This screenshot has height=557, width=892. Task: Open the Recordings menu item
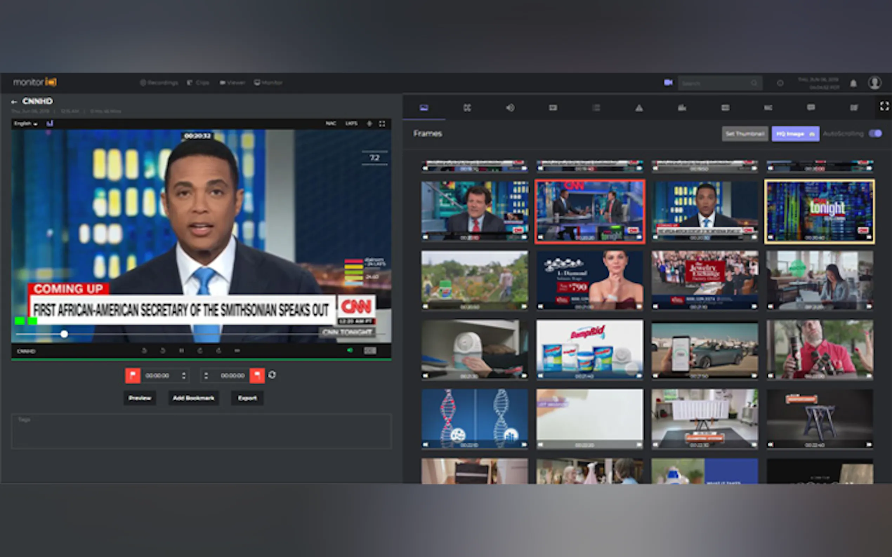[x=159, y=82]
